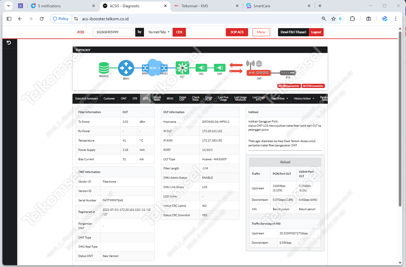Open the Chrome three-dot menu
The width and height of the screenshot is (406, 267).
[396, 19]
